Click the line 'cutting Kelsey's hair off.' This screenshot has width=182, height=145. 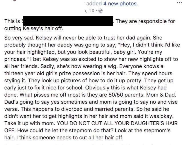tap(34, 28)
